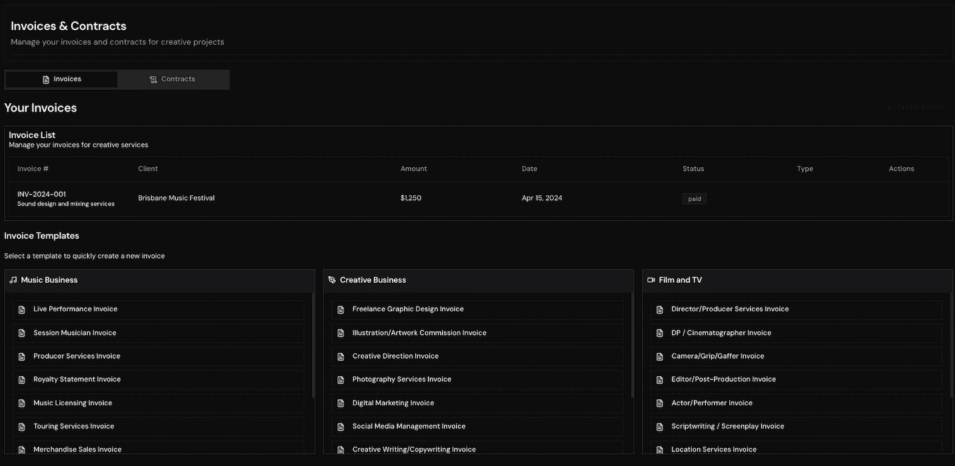The height and width of the screenshot is (466, 955).
Task: Open the Scriptwriting / Screenplay Invoice template
Action: (x=796, y=426)
